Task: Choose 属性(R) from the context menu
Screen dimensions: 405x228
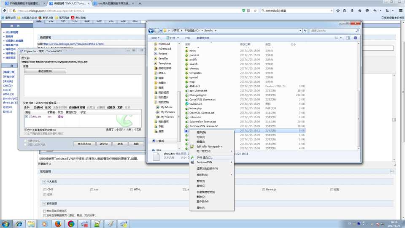Action: (x=212, y=208)
